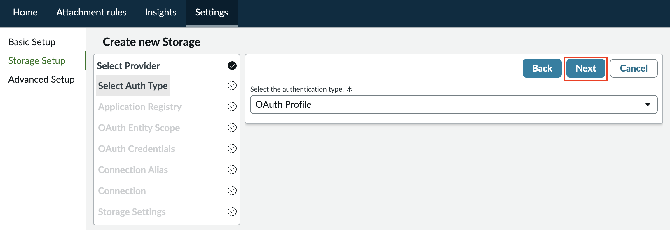The width and height of the screenshot is (670, 230).
Task: Click the Back button
Action: (542, 68)
